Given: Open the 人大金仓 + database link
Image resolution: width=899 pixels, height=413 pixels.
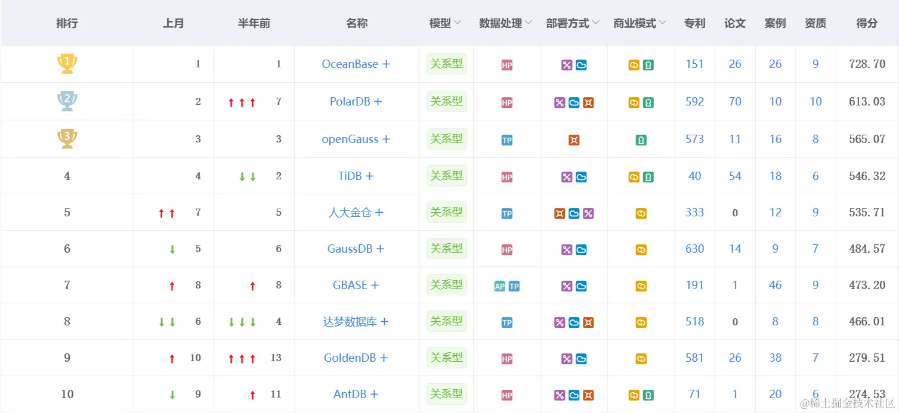Looking at the screenshot, I should tap(356, 213).
